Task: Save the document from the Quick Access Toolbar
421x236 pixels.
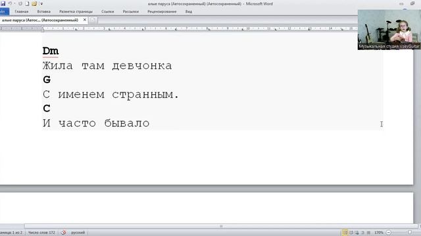Action: pos(3,4)
